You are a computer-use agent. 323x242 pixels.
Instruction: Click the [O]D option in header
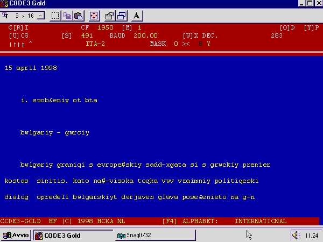287,27
